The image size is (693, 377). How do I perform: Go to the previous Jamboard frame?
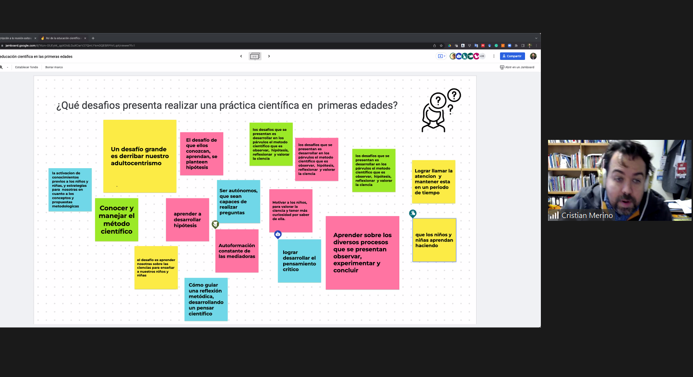click(241, 56)
